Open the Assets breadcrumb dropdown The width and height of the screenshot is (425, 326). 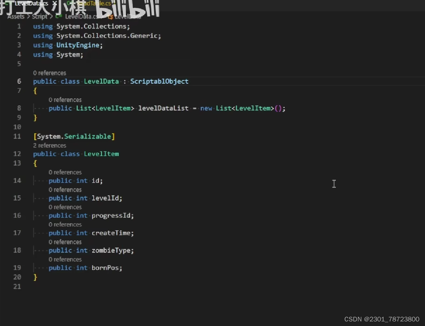click(x=15, y=17)
